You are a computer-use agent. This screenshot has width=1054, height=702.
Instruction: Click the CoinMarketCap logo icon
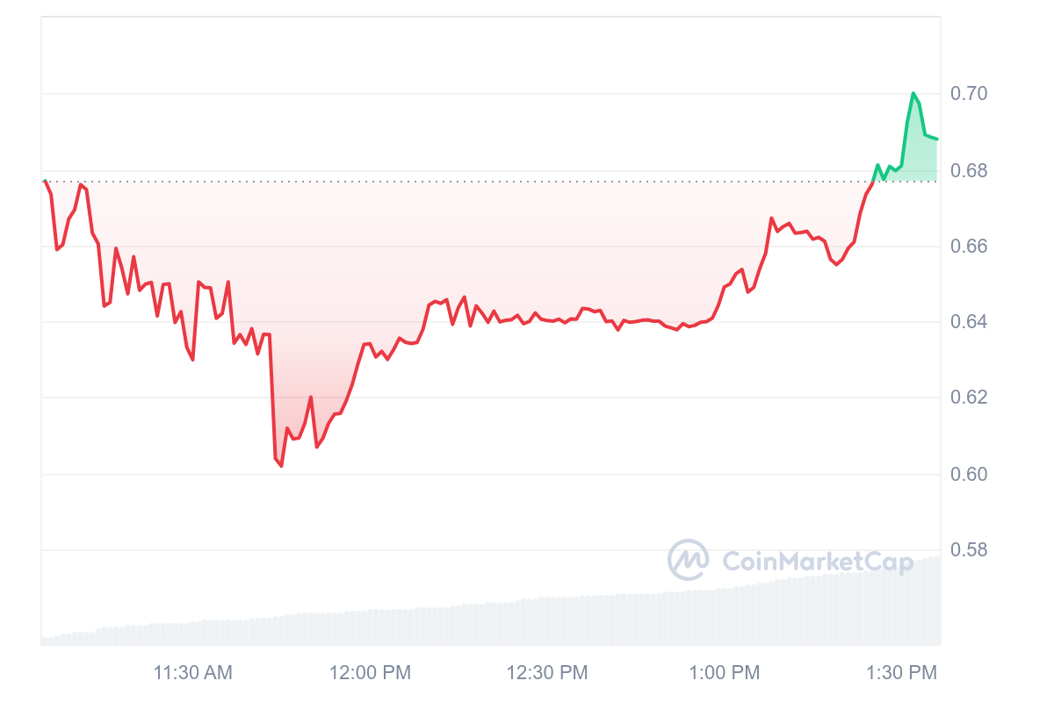pyautogui.click(x=689, y=559)
